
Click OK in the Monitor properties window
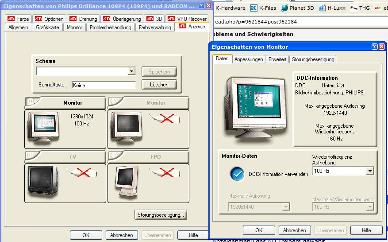[x=259, y=230]
